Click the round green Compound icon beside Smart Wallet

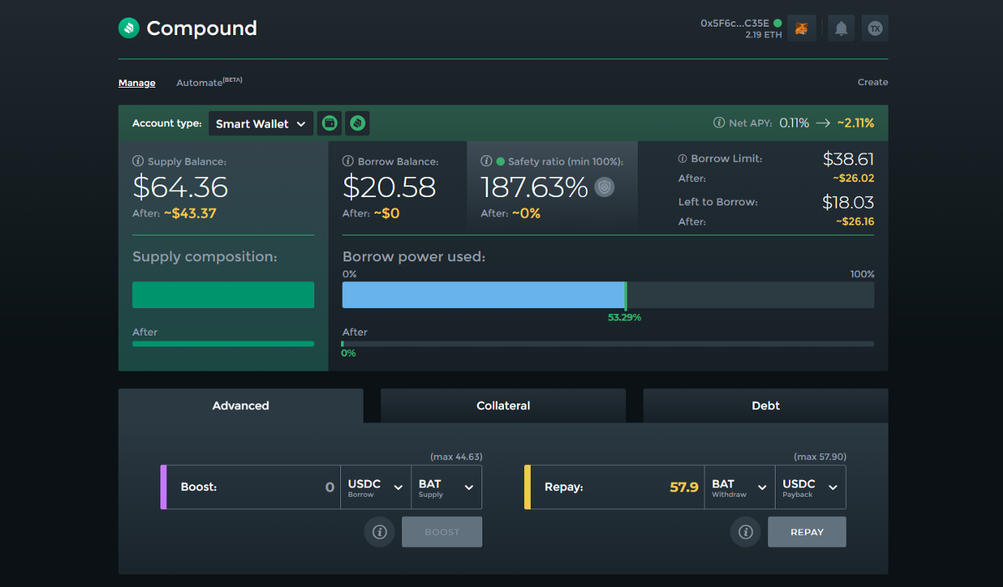[358, 124]
